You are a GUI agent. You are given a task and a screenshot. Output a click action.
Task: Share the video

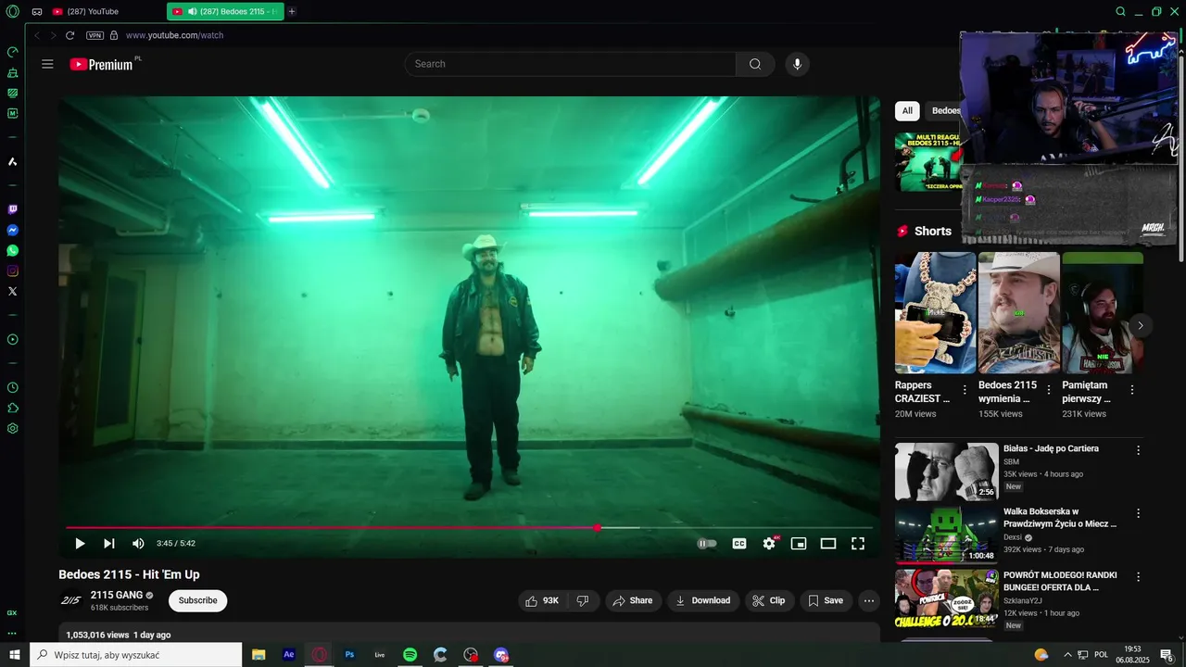tap(634, 601)
